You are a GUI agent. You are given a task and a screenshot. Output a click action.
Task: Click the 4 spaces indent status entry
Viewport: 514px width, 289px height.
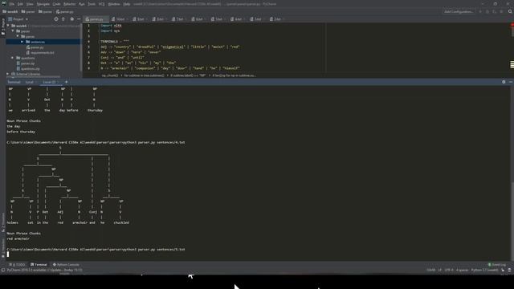[463, 270]
